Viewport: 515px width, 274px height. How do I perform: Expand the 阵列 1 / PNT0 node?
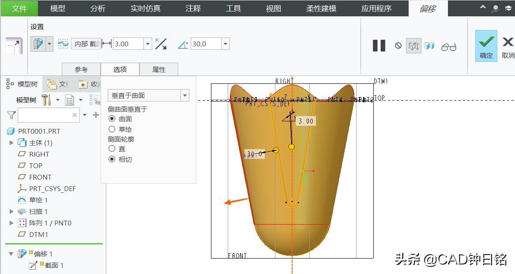(x=11, y=223)
